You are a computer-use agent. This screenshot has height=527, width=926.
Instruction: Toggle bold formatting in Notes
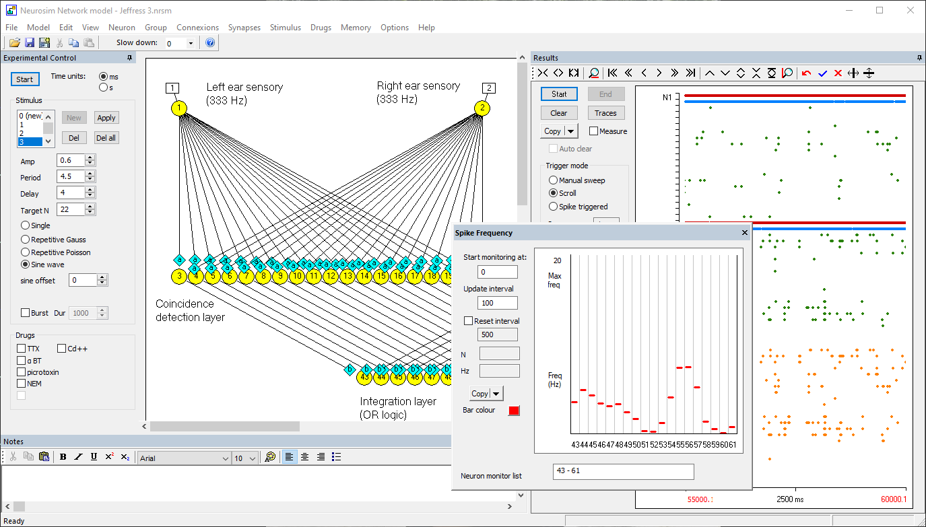[x=63, y=457]
